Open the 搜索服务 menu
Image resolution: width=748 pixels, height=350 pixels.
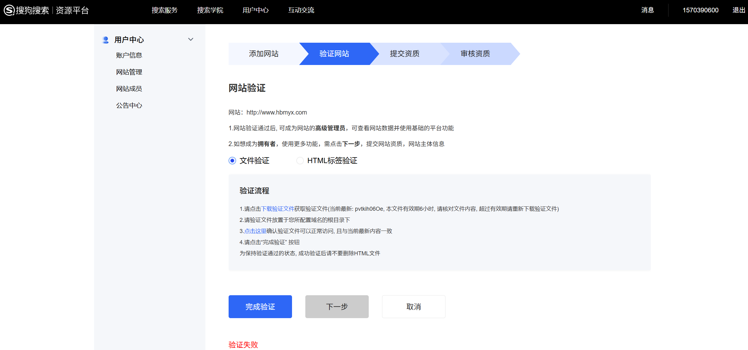click(x=165, y=10)
